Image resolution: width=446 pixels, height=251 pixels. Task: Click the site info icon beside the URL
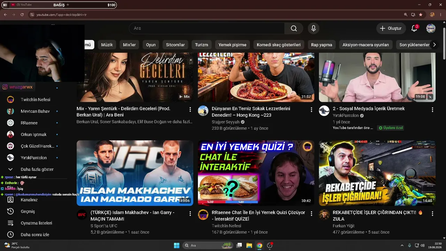click(32, 15)
